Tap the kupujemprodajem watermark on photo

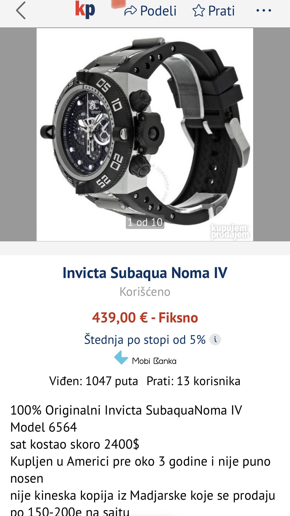[x=230, y=232]
